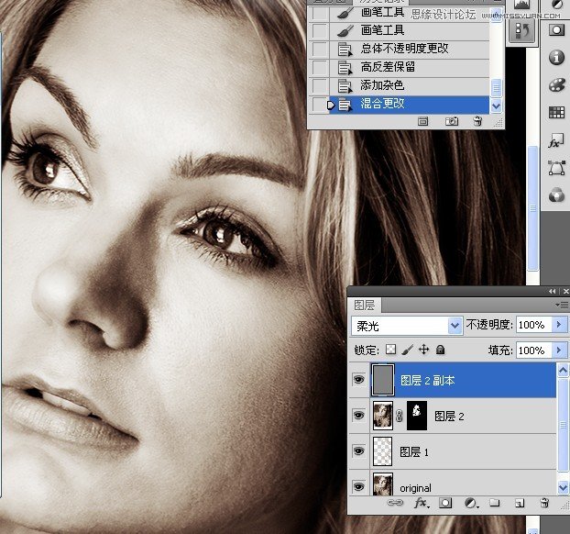The image size is (570, 534).
Task: Set history brush source box for 混合更改
Action: tap(319, 105)
